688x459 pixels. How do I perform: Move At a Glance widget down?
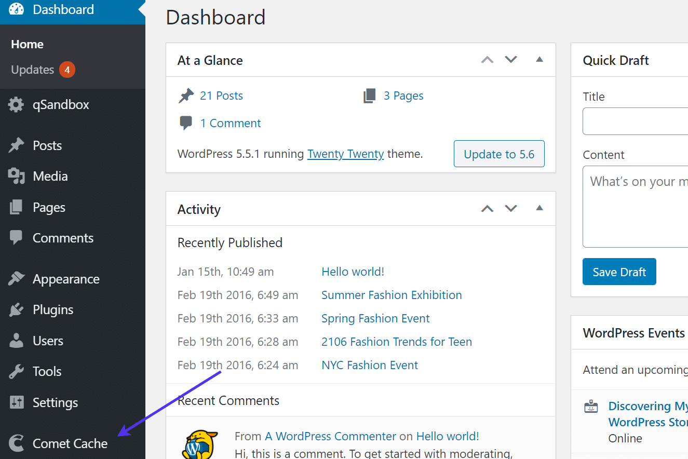(x=511, y=60)
